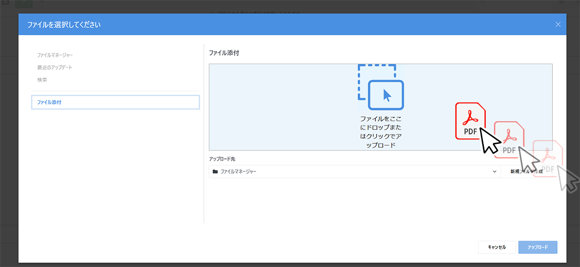Screen dimensions: 580x267
Task: Open the ファイルマネージャー destination combo box
Action: [355, 171]
